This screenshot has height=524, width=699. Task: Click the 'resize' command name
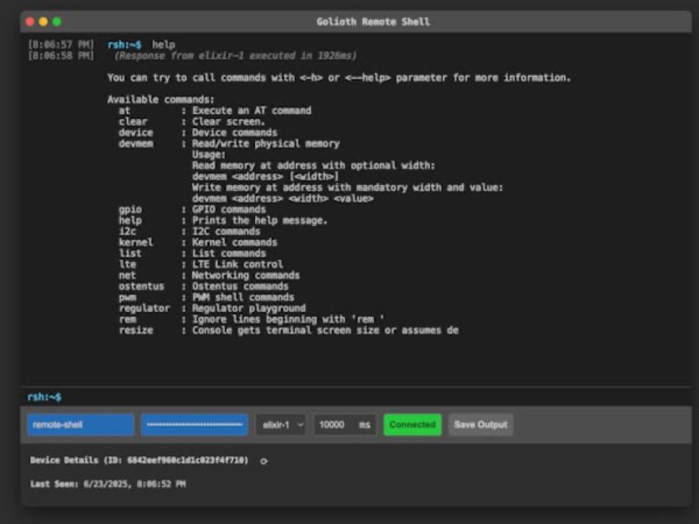click(136, 330)
